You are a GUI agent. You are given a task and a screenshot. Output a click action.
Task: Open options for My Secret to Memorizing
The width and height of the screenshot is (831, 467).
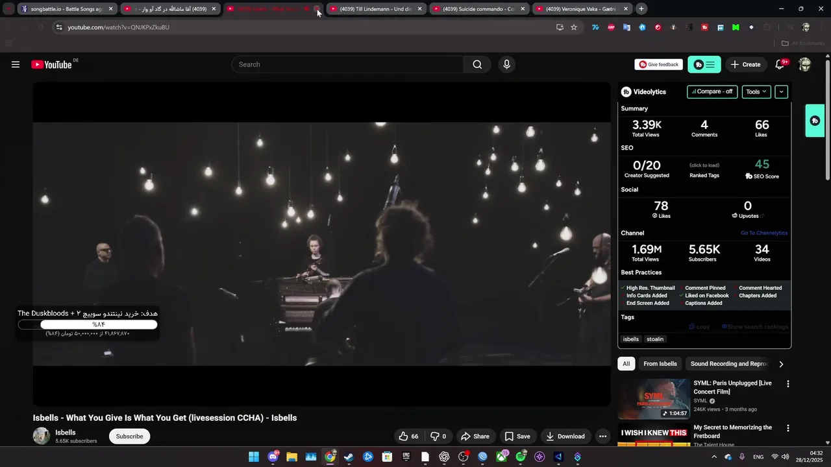tap(788, 428)
